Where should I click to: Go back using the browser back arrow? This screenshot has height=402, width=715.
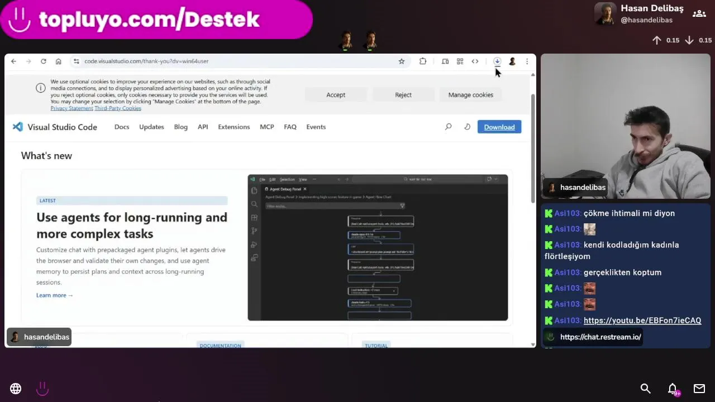point(14,61)
